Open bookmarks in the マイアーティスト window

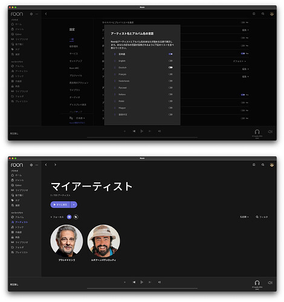pyautogui.click(x=254, y=165)
